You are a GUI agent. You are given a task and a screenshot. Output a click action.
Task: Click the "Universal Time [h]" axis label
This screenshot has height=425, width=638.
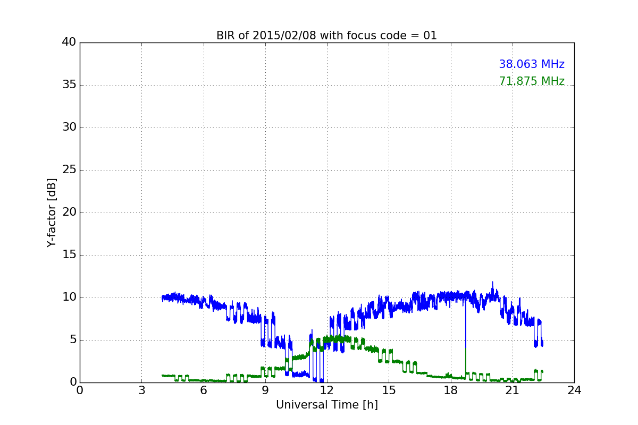(327, 405)
